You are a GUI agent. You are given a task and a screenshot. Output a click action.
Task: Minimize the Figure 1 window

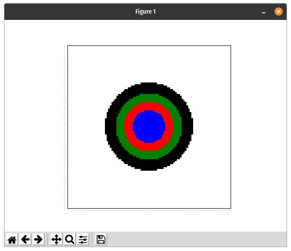(x=264, y=12)
